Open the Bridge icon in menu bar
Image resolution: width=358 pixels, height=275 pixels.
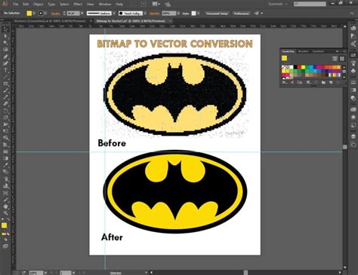pos(144,4)
